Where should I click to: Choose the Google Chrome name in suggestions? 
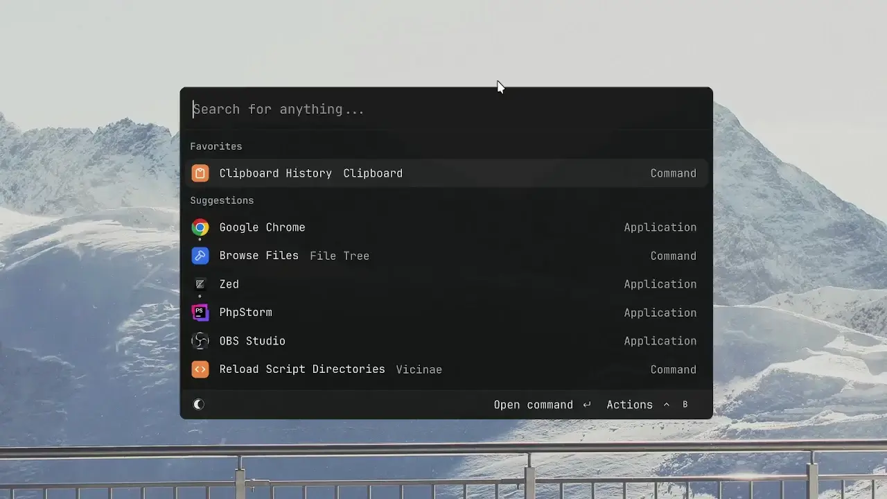click(262, 227)
